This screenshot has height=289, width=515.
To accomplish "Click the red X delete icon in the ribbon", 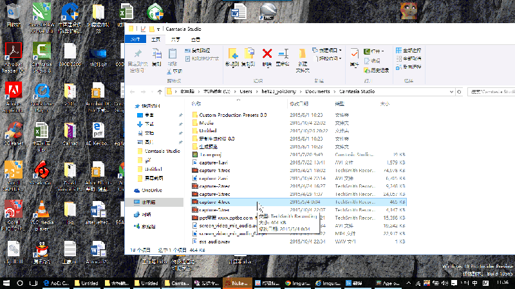I will [x=267, y=53].
